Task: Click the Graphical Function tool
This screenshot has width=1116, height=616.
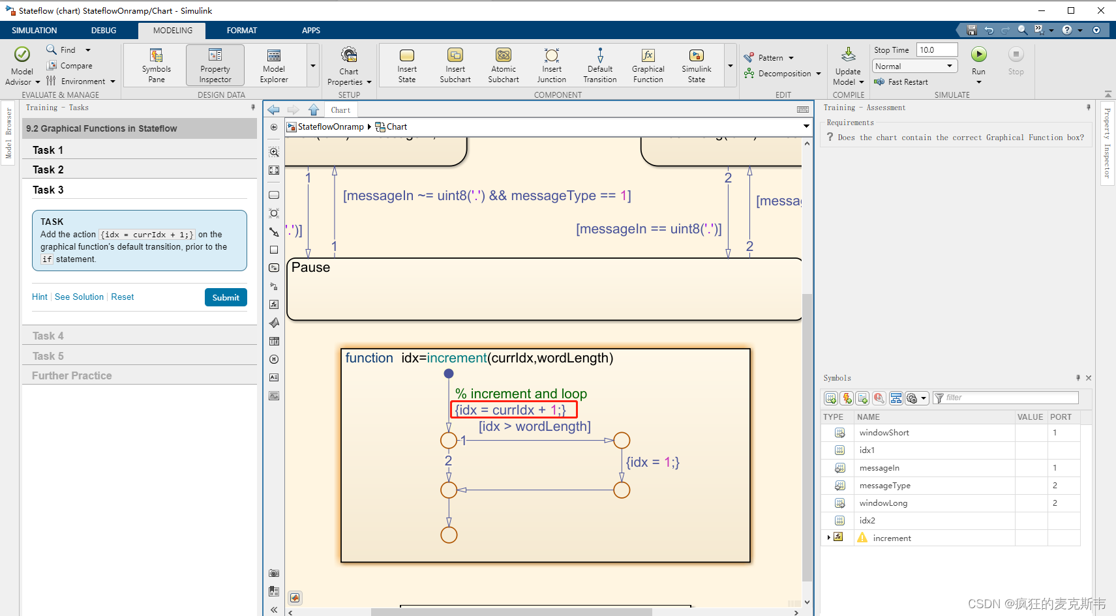Action: click(x=648, y=64)
